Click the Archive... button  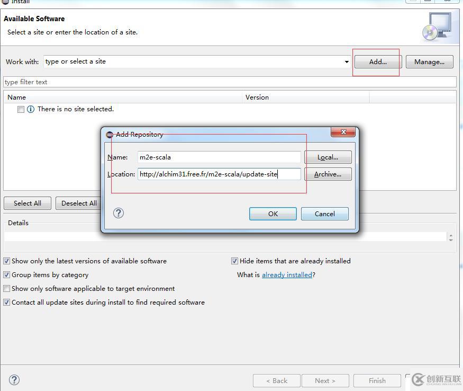tap(328, 174)
